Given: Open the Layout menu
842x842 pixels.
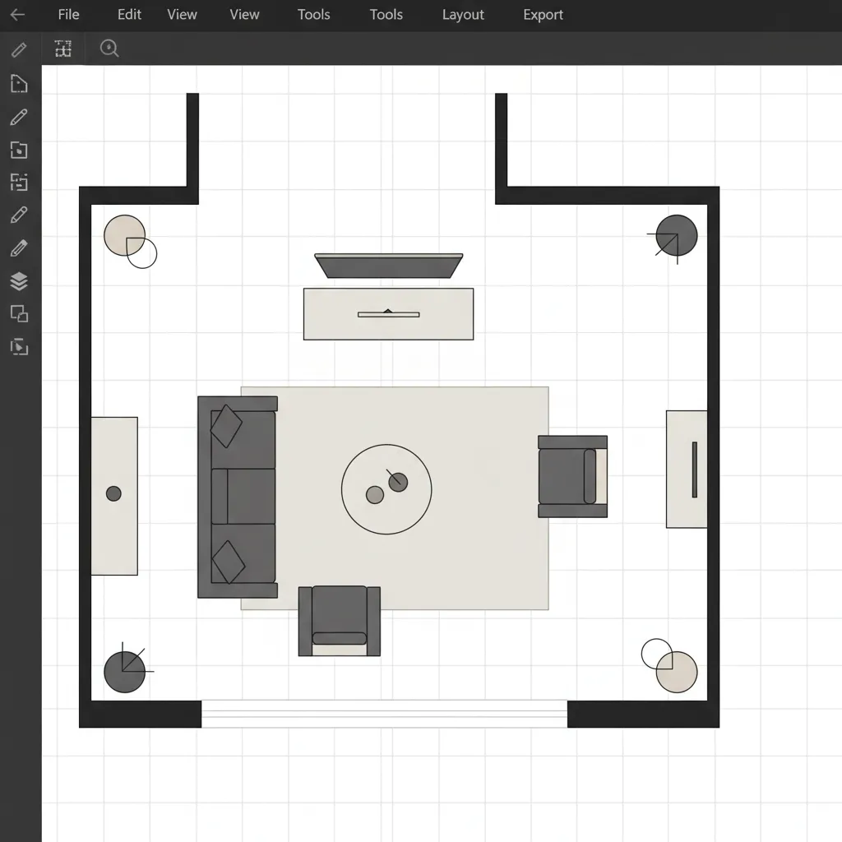Looking at the screenshot, I should pyautogui.click(x=463, y=15).
